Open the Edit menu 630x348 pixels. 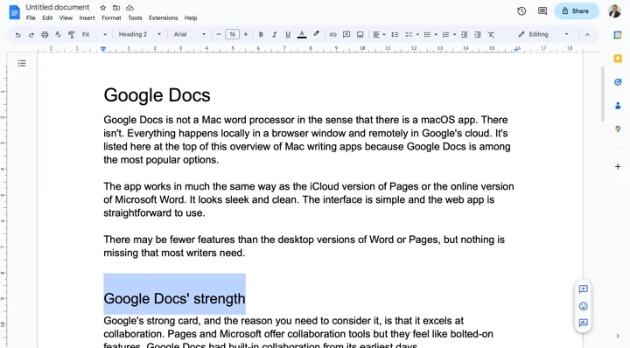click(47, 18)
